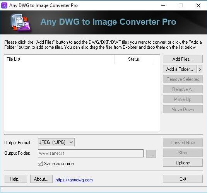Open the About dialog
207x193 pixels.
(x=41, y=179)
